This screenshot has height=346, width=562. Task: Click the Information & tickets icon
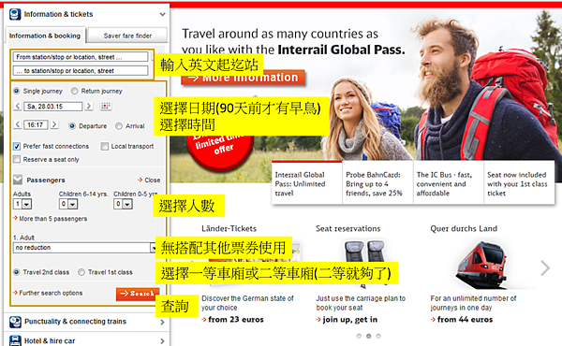pyautogui.click(x=15, y=14)
